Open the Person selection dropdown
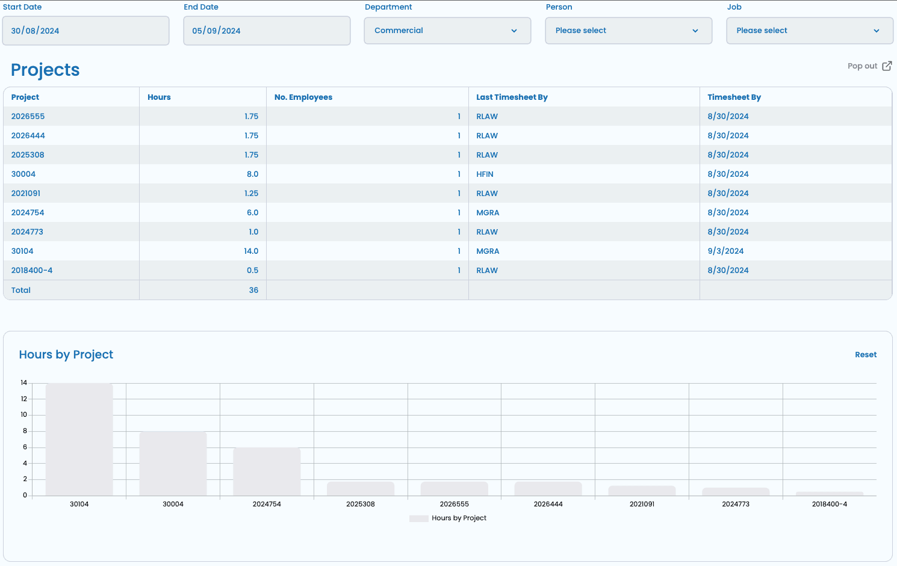 pos(628,30)
